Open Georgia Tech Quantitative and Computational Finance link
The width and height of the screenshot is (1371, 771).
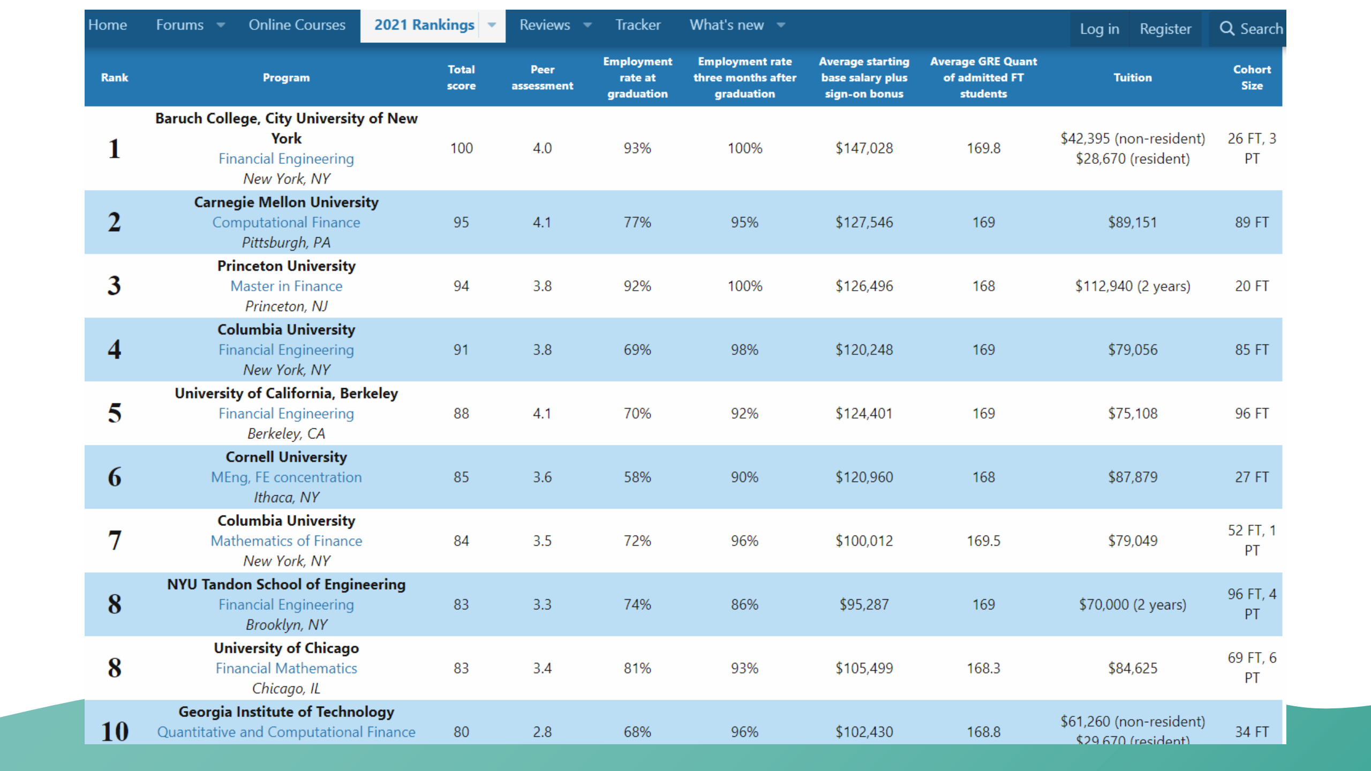click(x=286, y=732)
